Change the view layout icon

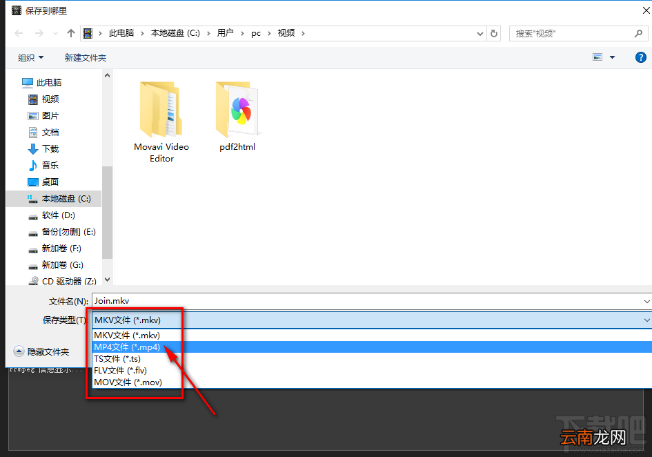pos(597,57)
